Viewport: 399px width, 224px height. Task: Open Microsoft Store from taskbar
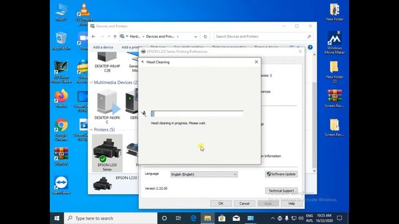[x=222, y=218]
